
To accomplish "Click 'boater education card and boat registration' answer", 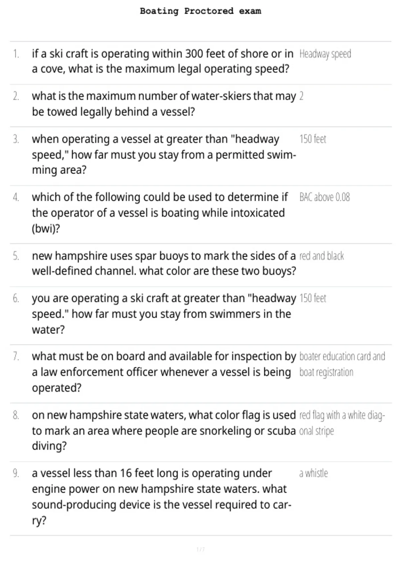I will point(342,364).
